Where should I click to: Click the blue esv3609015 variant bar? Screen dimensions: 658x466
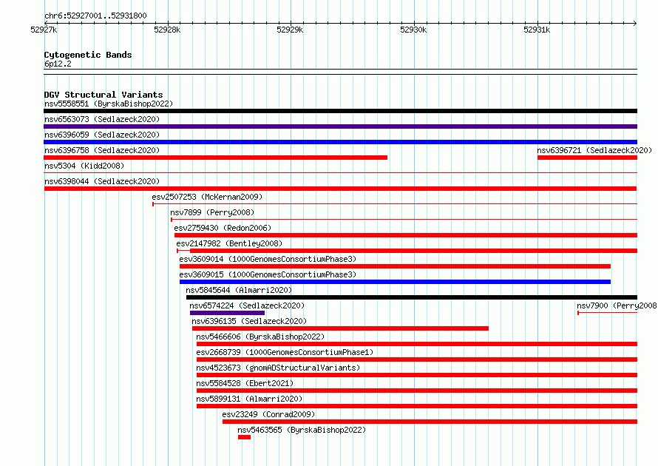395,282
